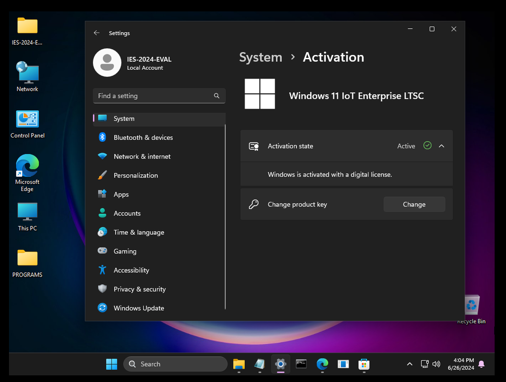This screenshot has height=382, width=506.
Task: Open Windows Update settings
Action: tap(159, 308)
